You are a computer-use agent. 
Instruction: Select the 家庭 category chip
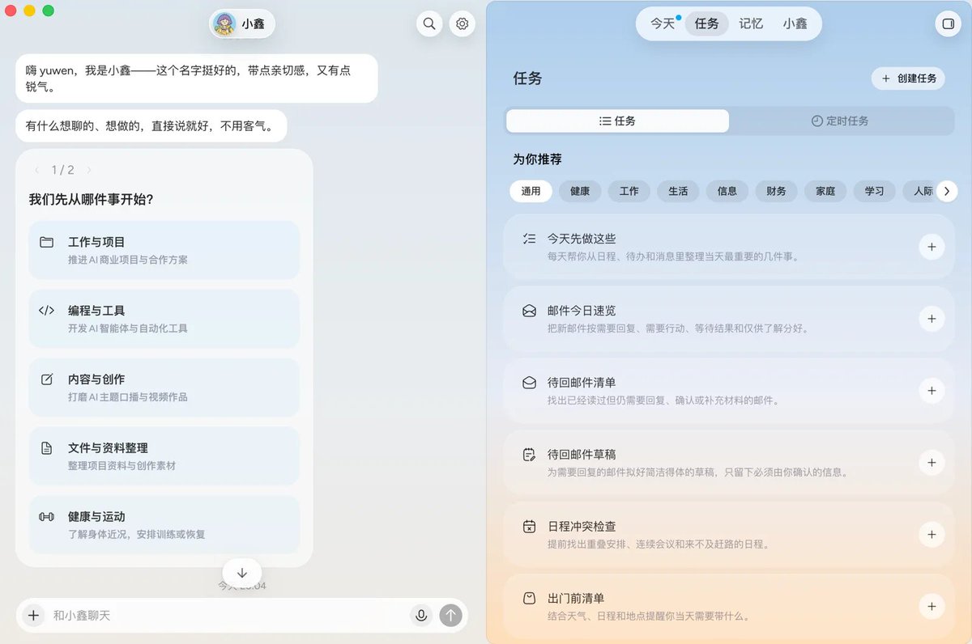coord(825,192)
